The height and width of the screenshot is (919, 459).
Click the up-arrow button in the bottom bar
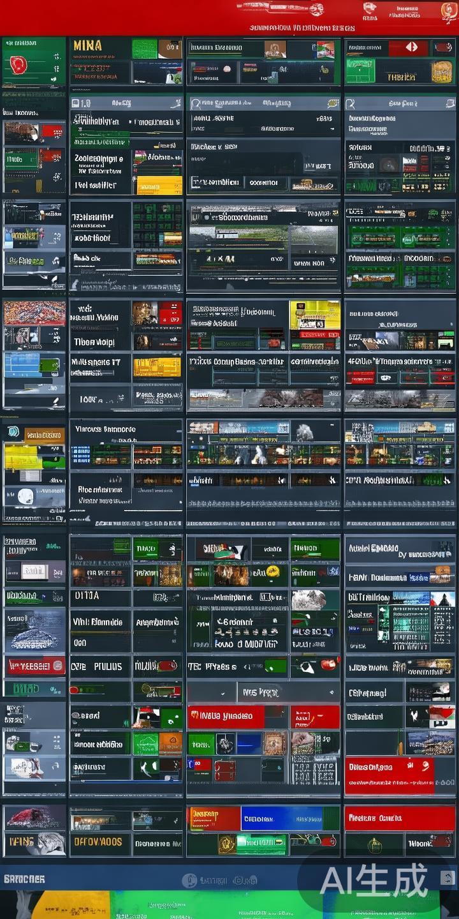coord(447,878)
